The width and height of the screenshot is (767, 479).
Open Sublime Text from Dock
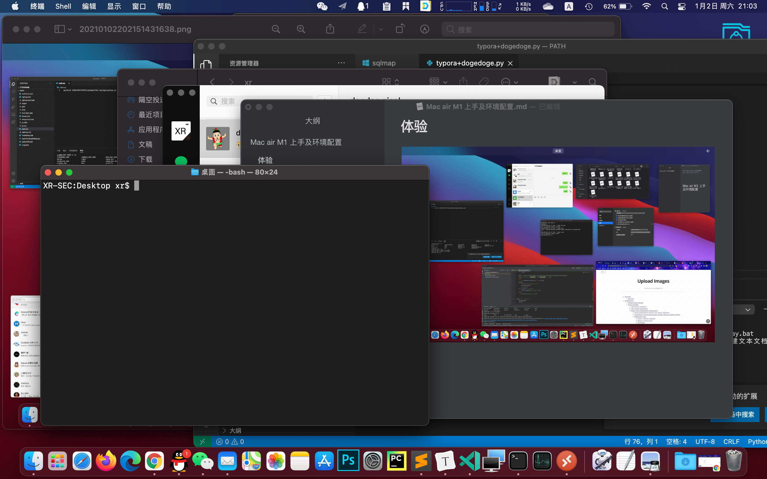(x=421, y=461)
